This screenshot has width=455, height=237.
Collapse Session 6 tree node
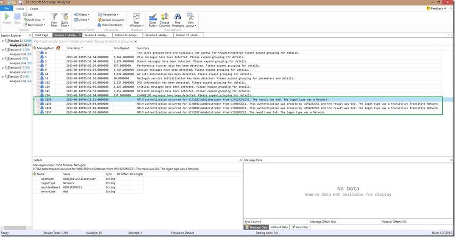3,59
